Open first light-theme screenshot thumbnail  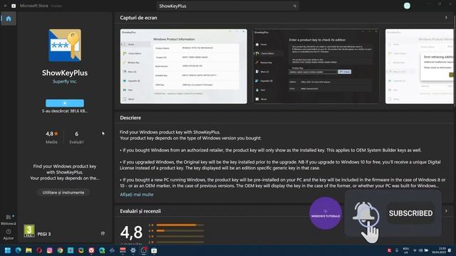tap(184, 66)
